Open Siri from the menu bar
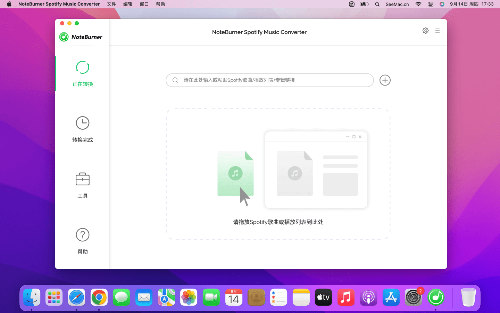The width and height of the screenshot is (500, 313). pos(442,4)
